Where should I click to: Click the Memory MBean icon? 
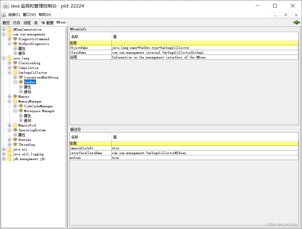tap(15, 97)
